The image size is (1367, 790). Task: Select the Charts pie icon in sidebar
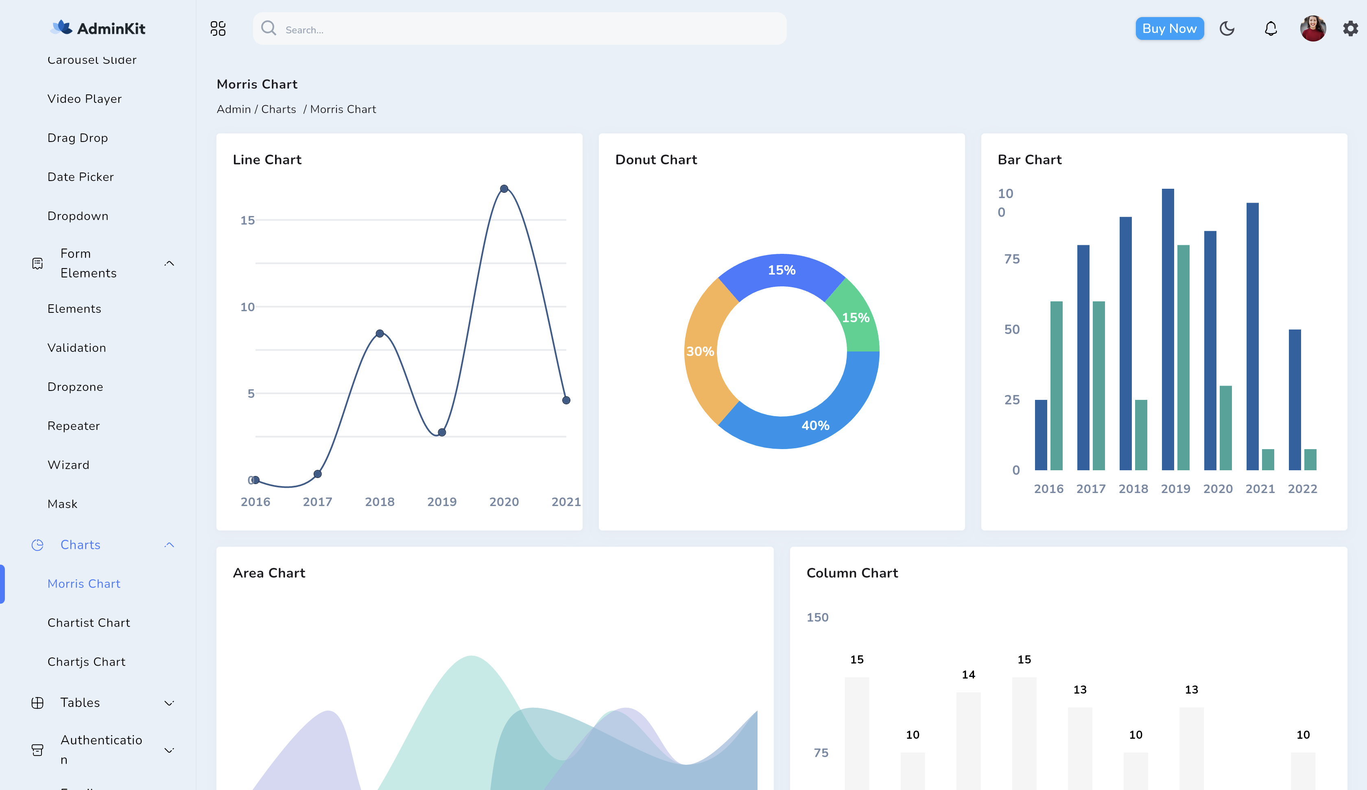[37, 545]
